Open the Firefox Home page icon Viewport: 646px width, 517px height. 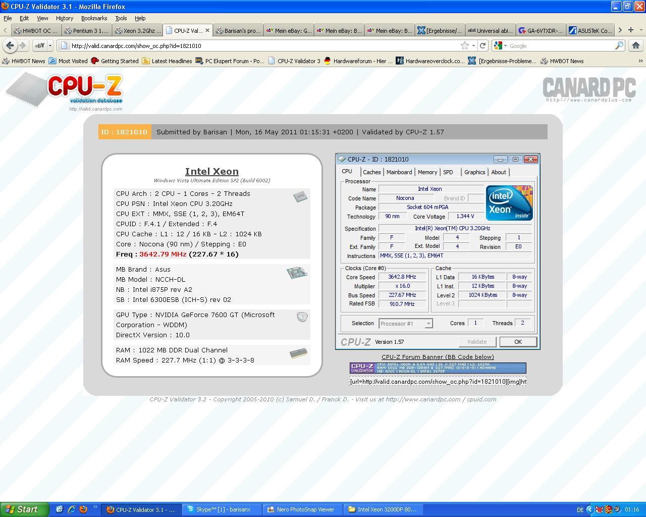pyautogui.click(x=636, y=45)
